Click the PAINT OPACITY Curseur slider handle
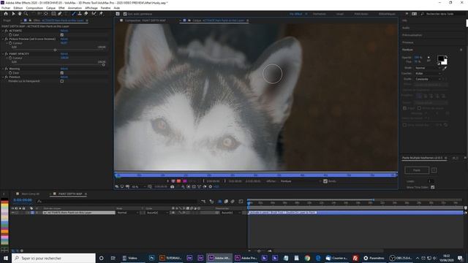 pos(104,65)
